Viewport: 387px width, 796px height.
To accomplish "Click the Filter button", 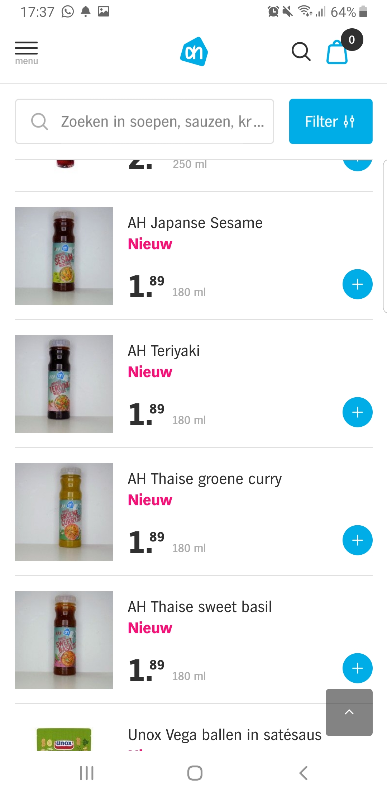I will click(330, 121).
